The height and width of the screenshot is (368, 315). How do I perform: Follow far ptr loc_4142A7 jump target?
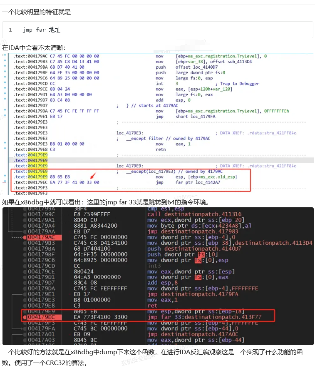198,182
